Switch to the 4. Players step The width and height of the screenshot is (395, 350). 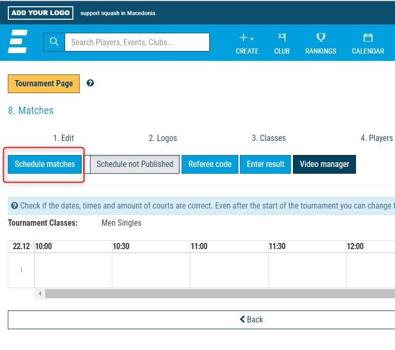point(377,138)
